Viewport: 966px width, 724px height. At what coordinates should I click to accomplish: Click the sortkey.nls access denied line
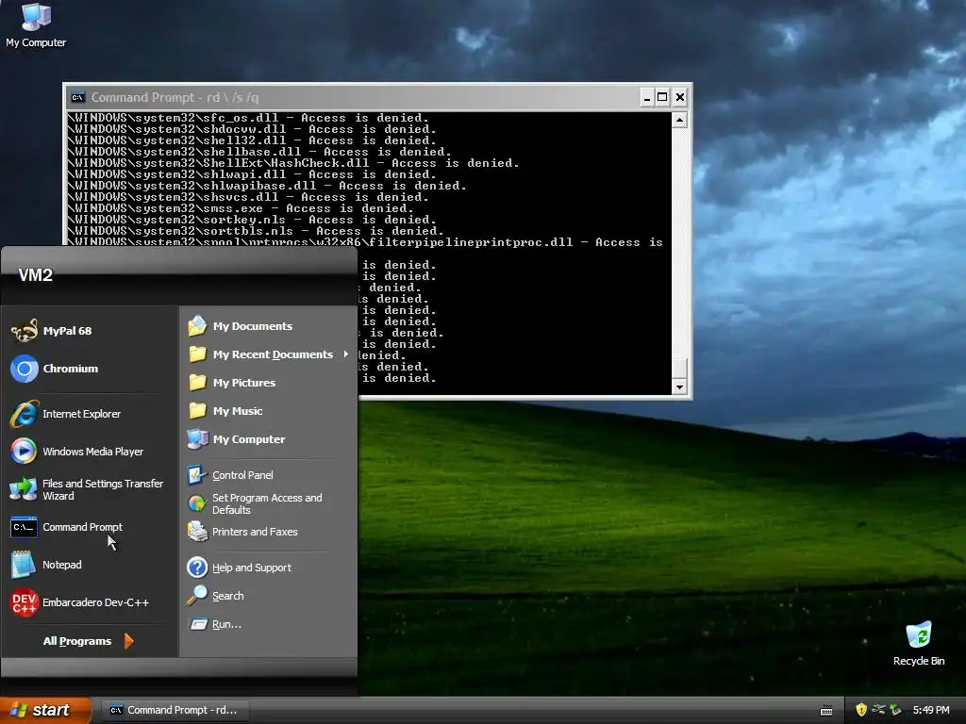point(251,220)
